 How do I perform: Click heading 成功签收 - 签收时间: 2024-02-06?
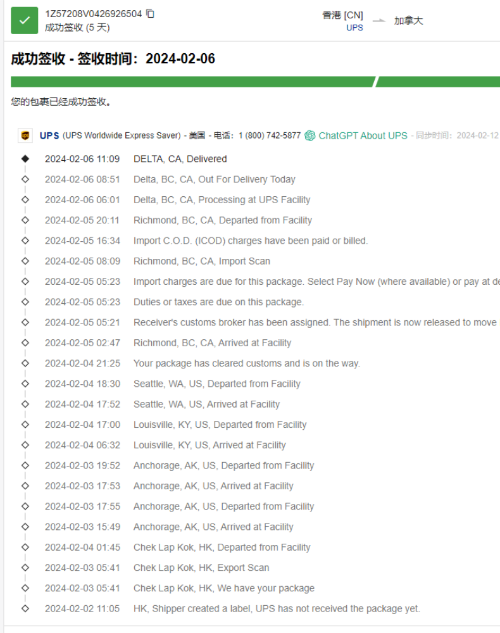pos(113,59)
